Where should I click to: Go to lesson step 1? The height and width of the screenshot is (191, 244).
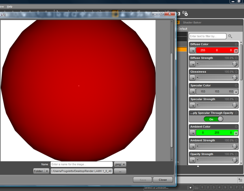[x=202, y=188]
